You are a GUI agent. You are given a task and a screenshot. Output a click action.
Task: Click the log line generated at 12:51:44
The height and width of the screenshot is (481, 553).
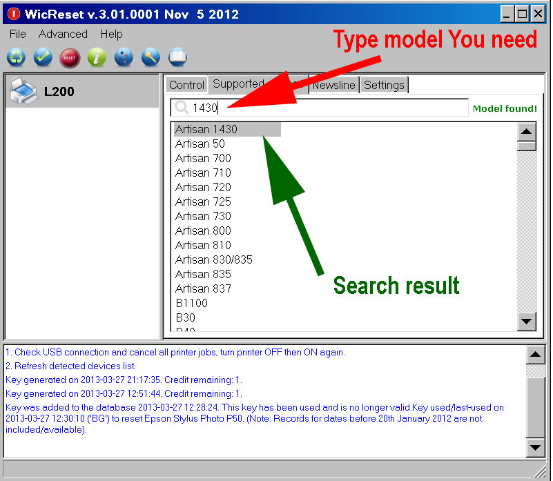pyautogui.click(x=124, y=393)
